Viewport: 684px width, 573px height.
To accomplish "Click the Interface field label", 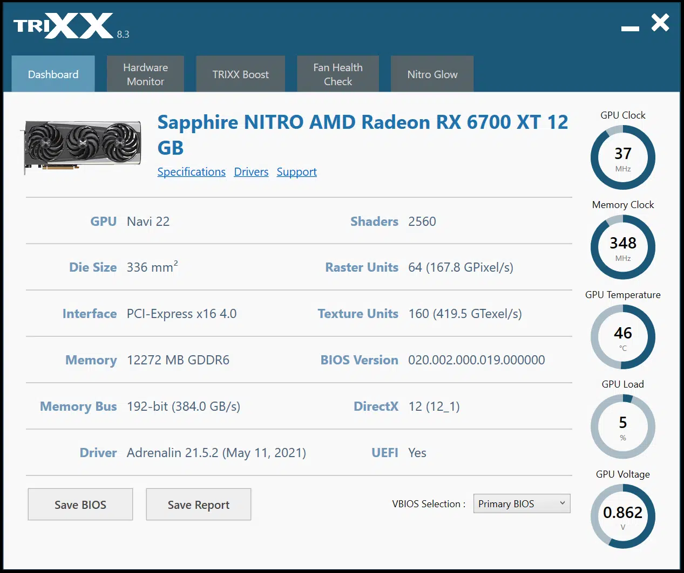I will [90, 314].
